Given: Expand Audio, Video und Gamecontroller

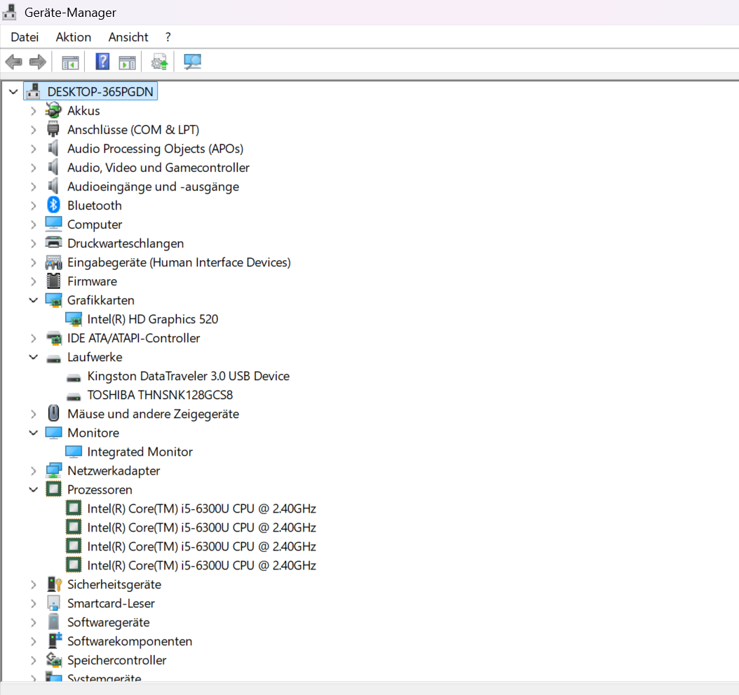Looking at the screenshot, I should point(33,168).
